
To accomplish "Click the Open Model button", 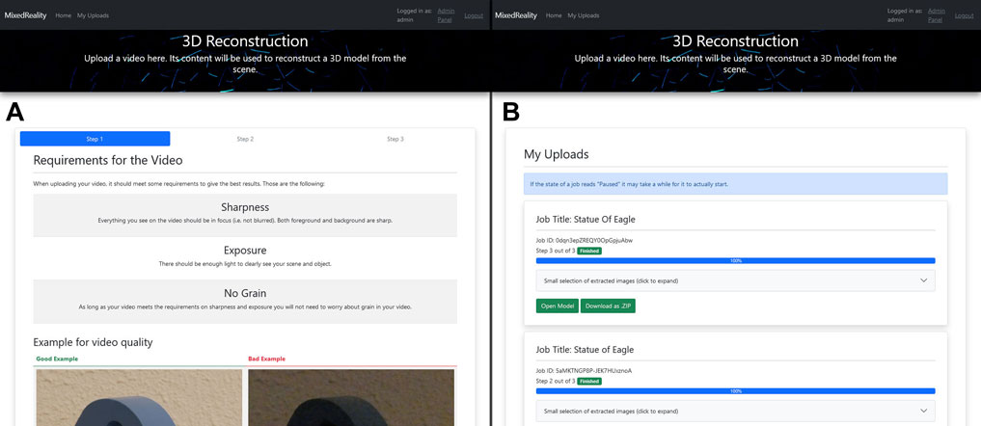I will (557, 306).
